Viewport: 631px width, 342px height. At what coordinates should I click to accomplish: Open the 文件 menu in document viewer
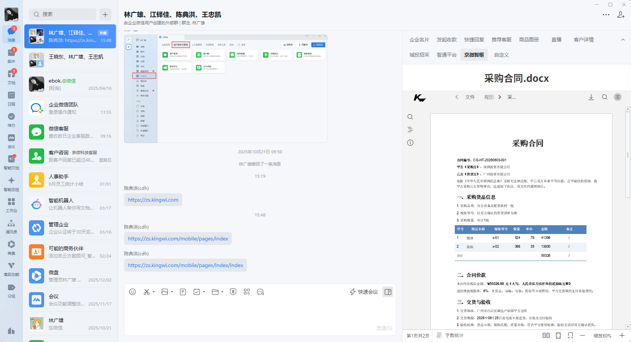tap(470, 97)
